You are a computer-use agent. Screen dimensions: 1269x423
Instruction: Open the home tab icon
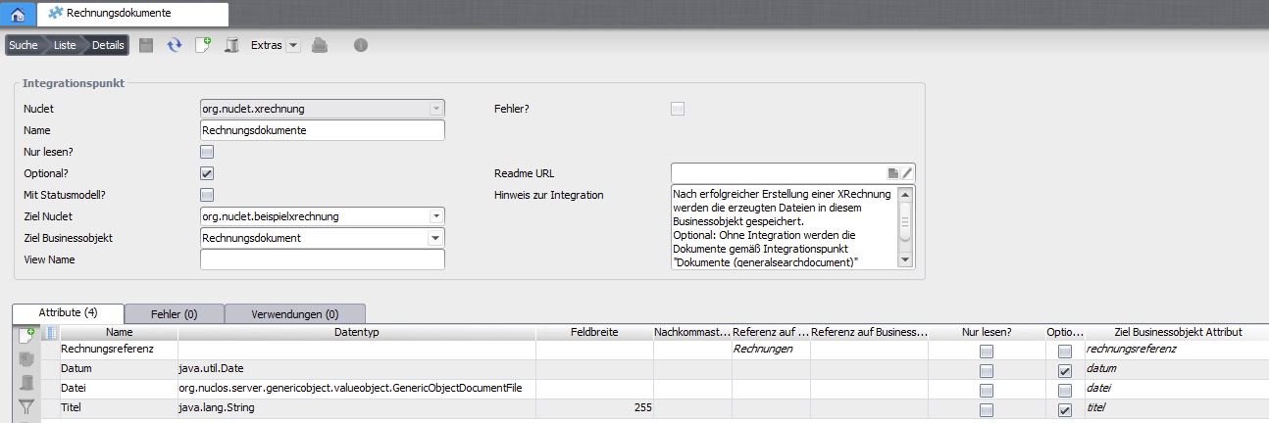click(x=19, y=14)
